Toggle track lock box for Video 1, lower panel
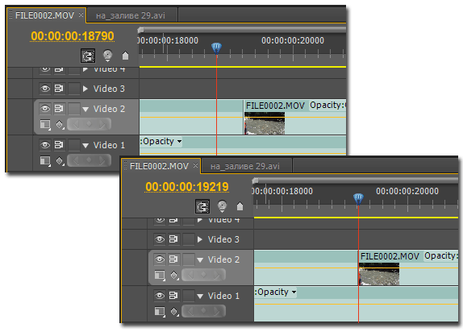The width and height of the screenshot is (463, 336). [189, 296]
